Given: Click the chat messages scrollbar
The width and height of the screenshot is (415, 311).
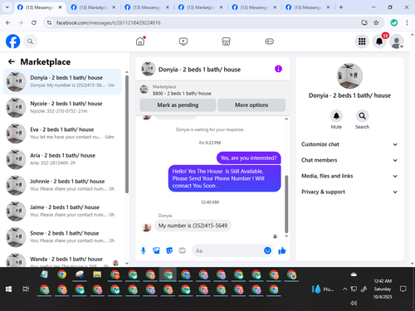Looking at the screenshot, I should point(286,204).
